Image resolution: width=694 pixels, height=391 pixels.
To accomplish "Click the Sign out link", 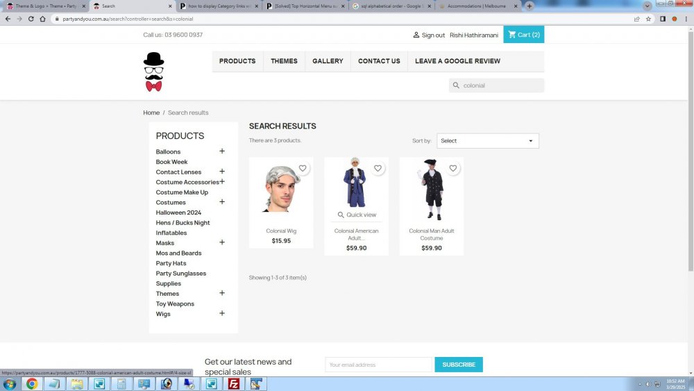I will pos(429,35).
